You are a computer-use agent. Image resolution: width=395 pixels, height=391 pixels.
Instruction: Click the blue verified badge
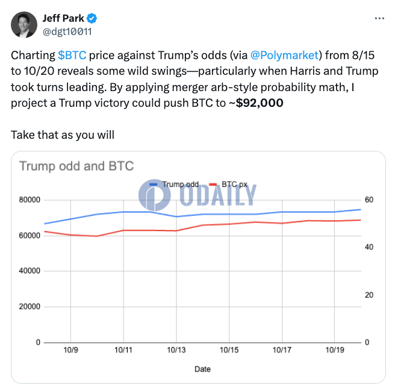(93, 18)
